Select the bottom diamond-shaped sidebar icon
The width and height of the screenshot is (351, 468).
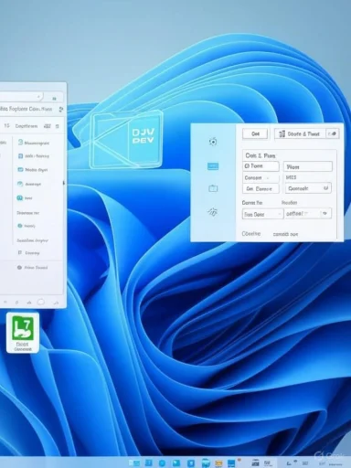click(213, 211)
